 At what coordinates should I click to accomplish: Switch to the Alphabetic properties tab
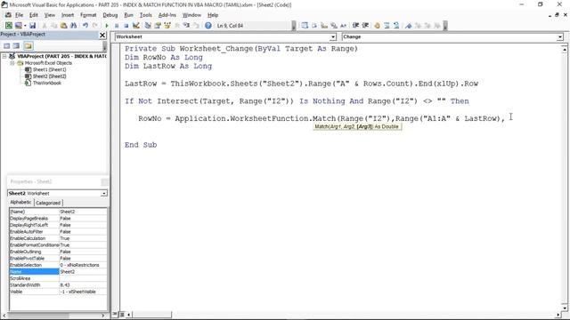[x=20, y=202]
